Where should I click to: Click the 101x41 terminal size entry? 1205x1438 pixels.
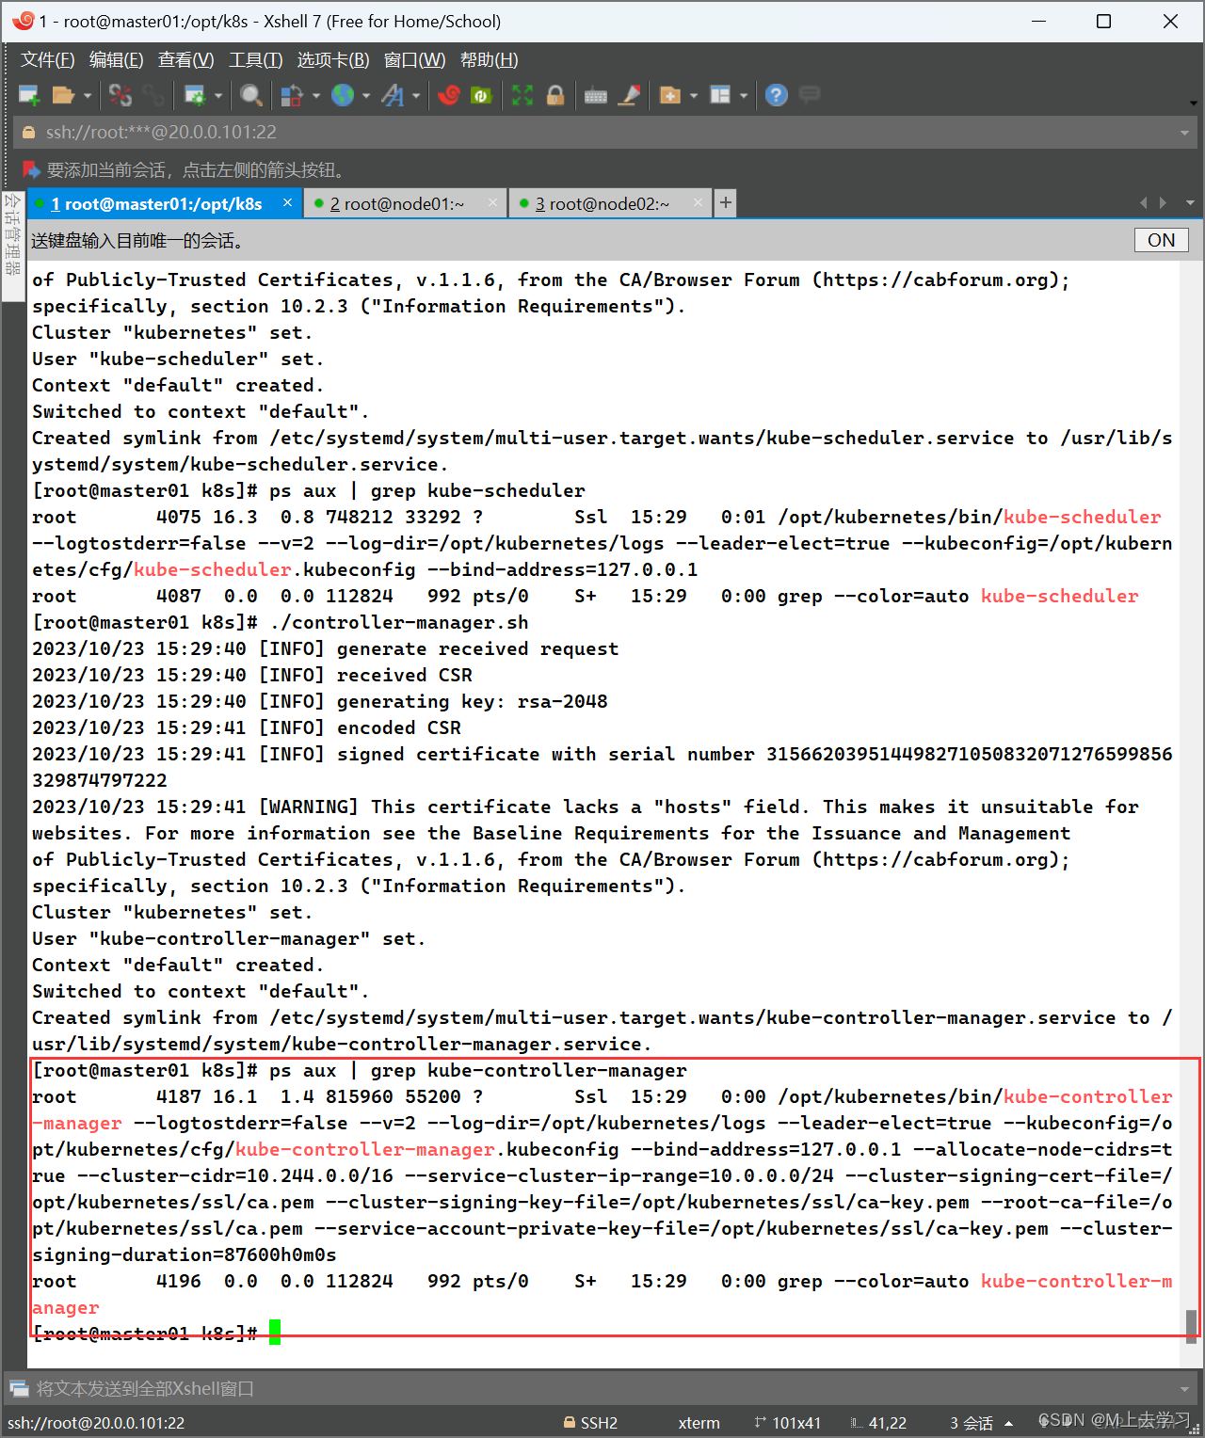[788, 1423]
